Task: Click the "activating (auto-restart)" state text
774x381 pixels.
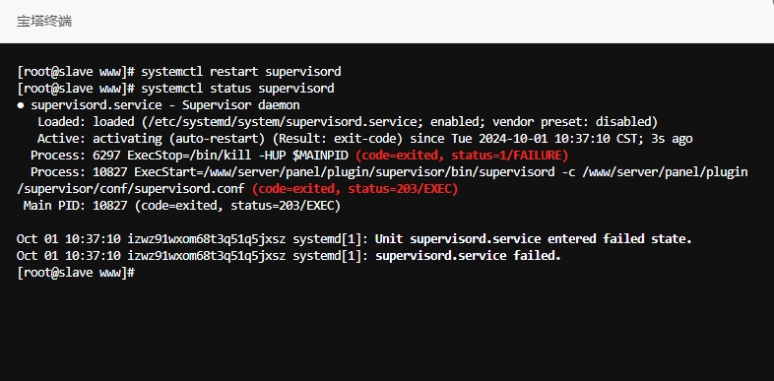Action: click(x=179, y=139)
